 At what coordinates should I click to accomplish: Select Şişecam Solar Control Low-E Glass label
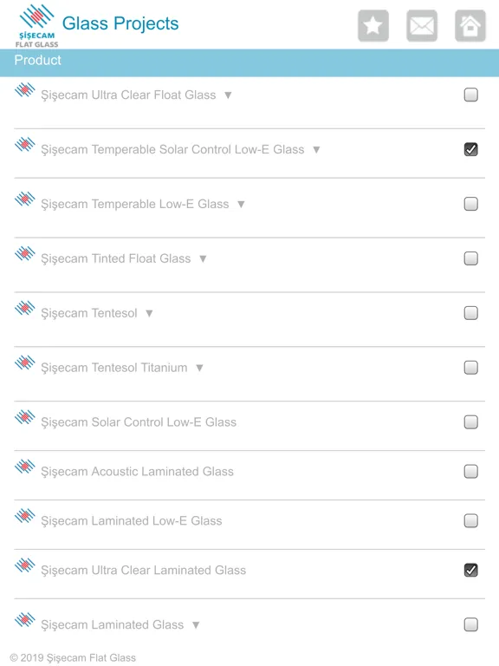click(x=139, y=421)
